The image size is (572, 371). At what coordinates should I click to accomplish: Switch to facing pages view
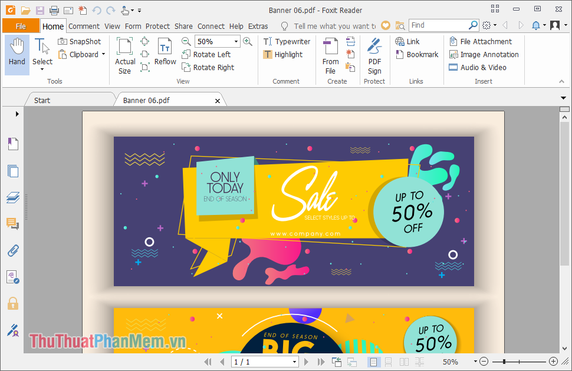tap(404, 362)
